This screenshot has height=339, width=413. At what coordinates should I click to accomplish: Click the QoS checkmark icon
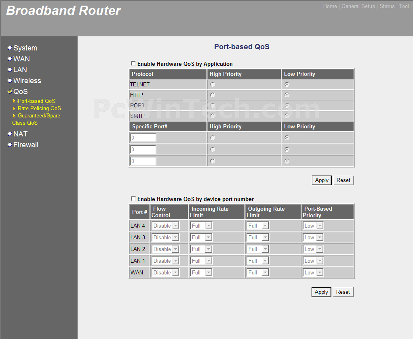10,91
